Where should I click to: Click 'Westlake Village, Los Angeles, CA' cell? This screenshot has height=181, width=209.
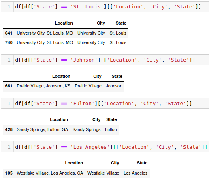click(x=50, y=173)
